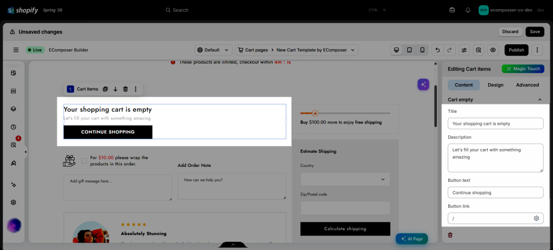Viewport: 553px width, 250px height.
Task: Open the hamburger menu in builder toolbar
Action: pos(16,50)
